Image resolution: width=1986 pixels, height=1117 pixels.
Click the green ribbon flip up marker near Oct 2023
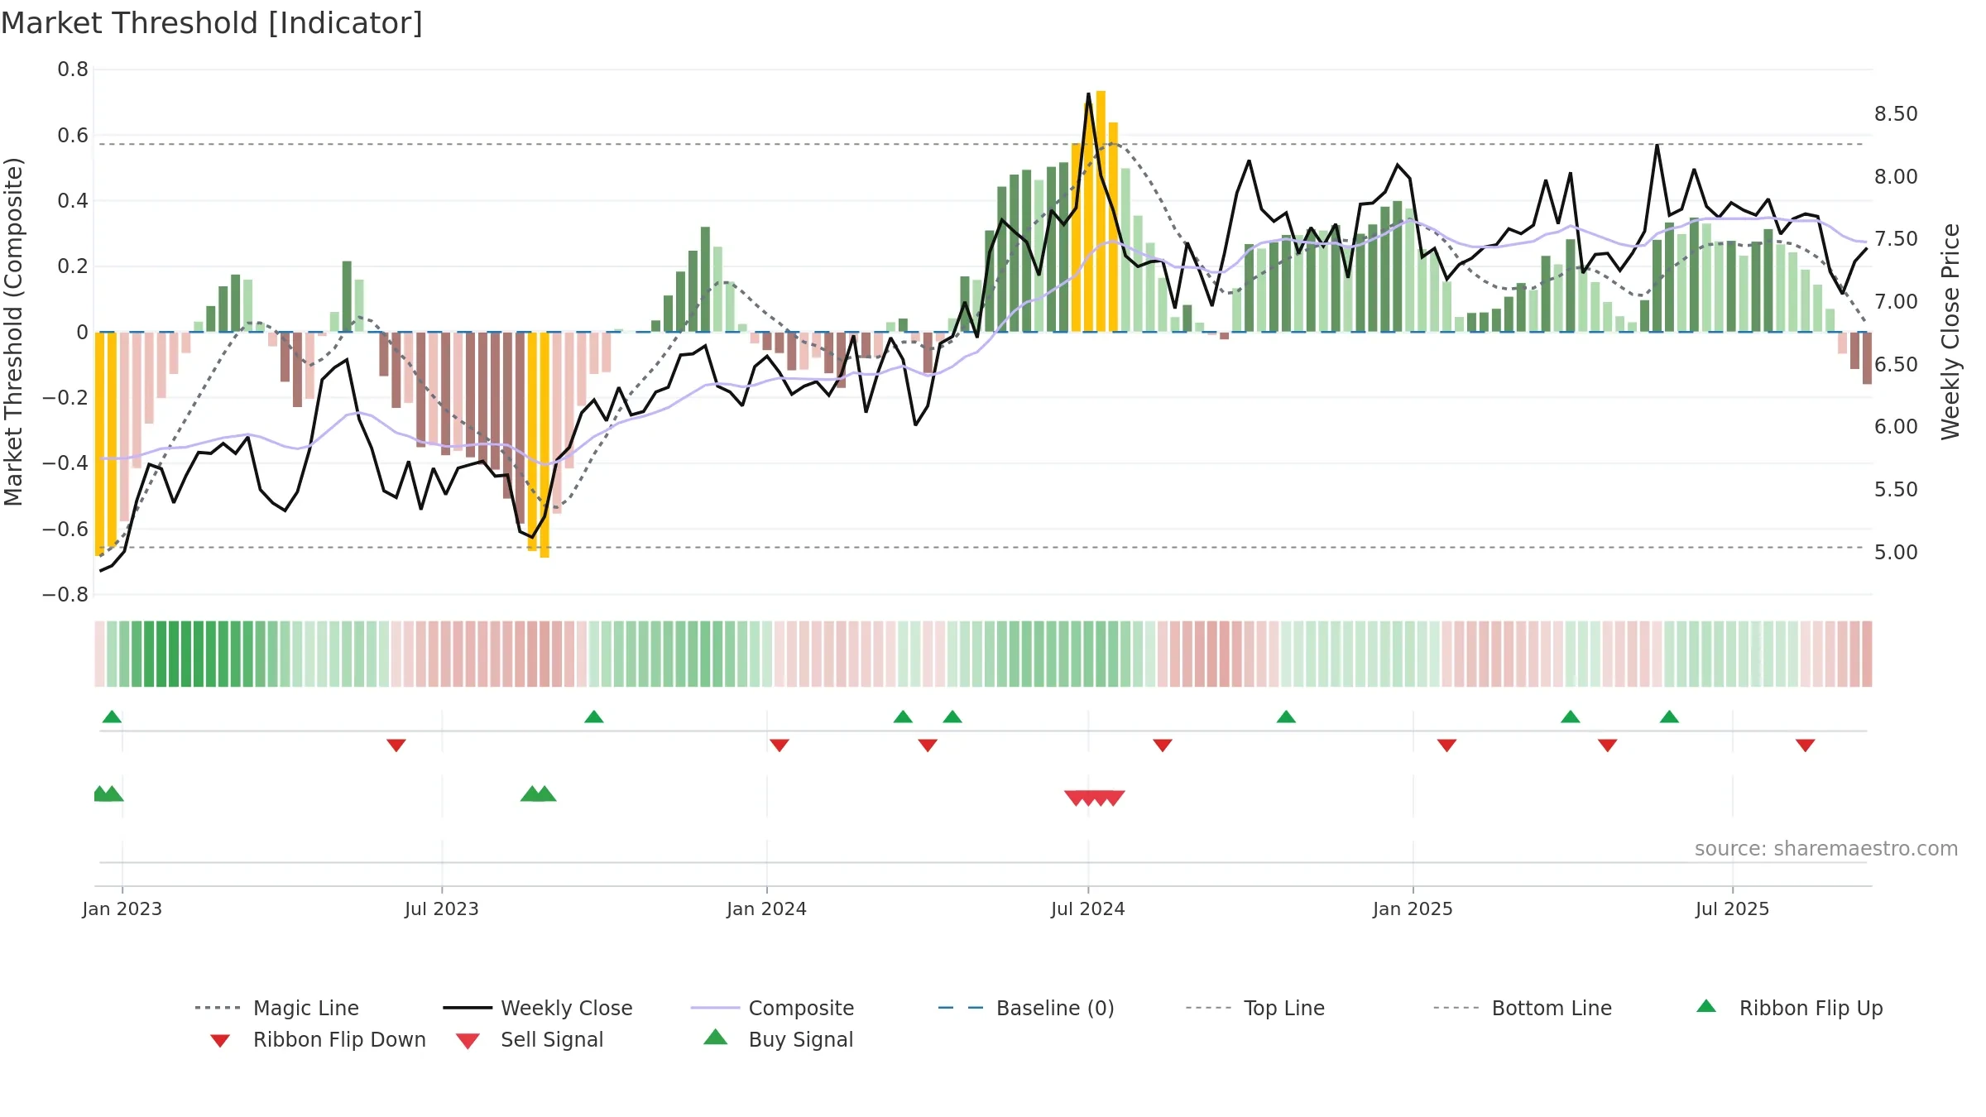[x=594, y=717]
